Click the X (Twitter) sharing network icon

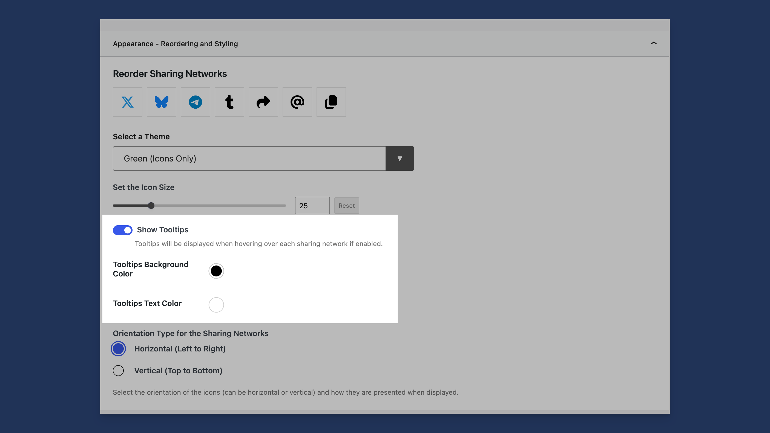pyautogui.click(x=127, y=102)
